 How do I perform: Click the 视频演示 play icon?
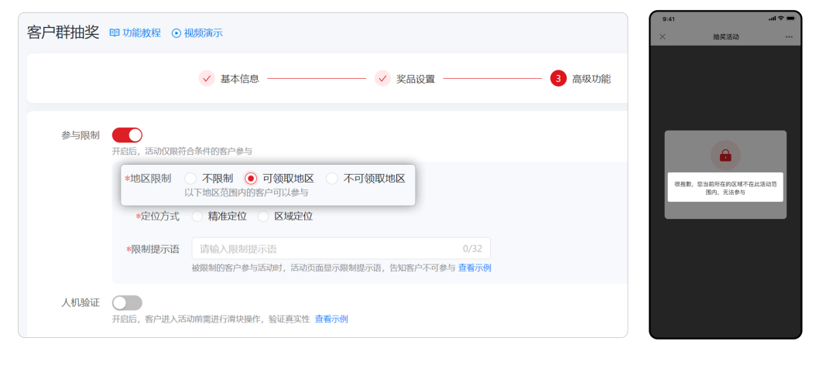tap(176, 32)
